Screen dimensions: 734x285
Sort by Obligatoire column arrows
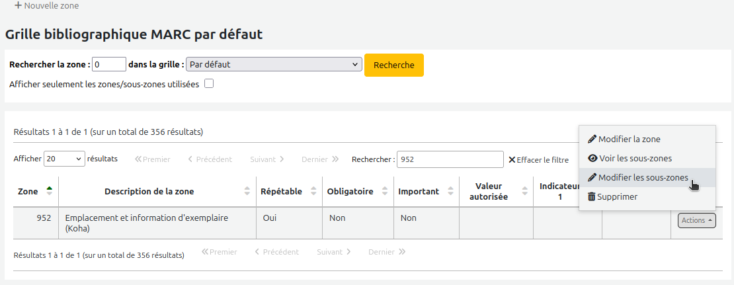pos(385,191)
